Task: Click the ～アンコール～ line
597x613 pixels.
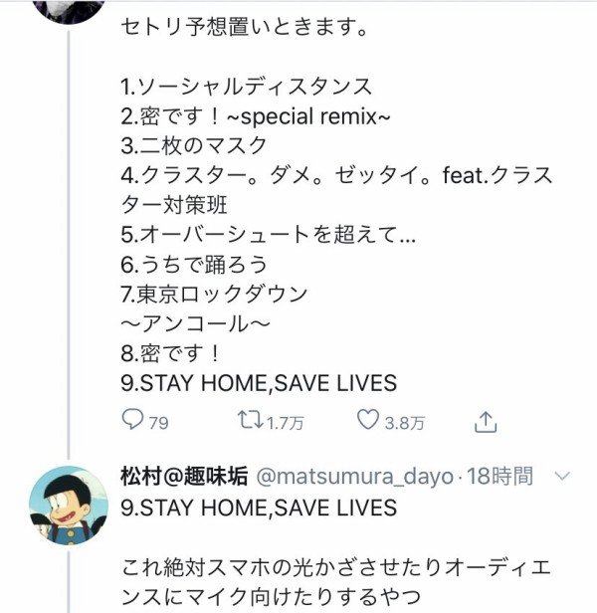Action: pyautogui.click(x=195, y=323)
